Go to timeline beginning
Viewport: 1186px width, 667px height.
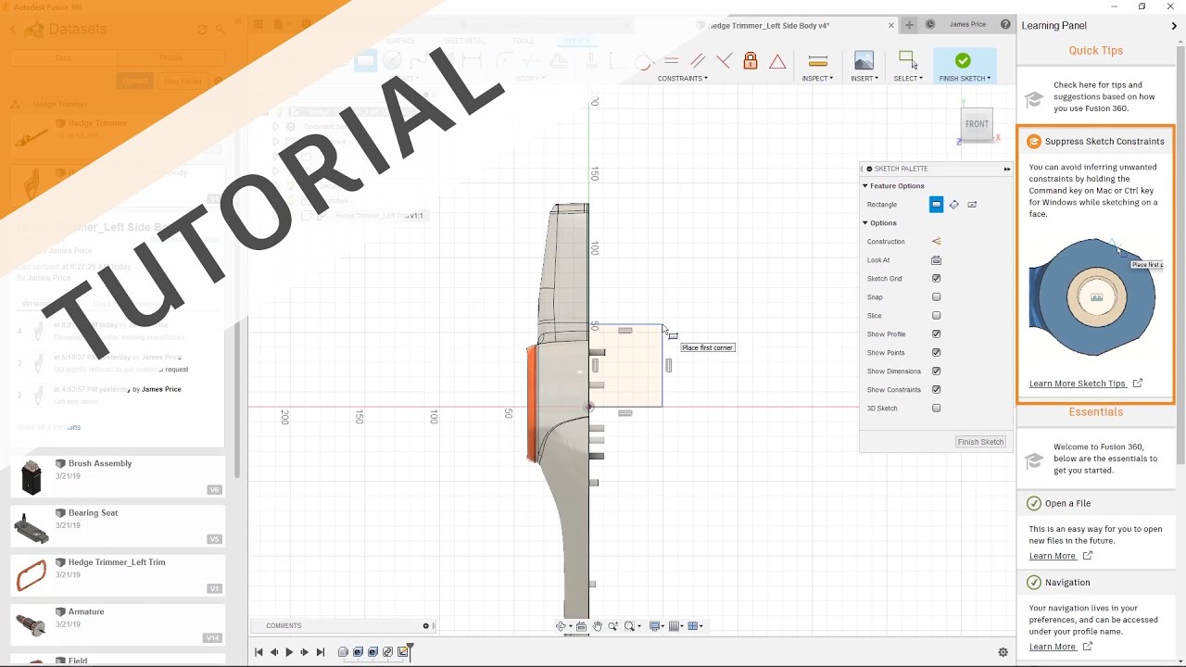click(x=259, y=652)
